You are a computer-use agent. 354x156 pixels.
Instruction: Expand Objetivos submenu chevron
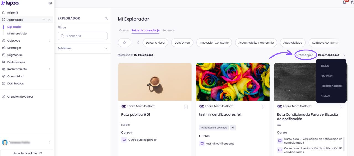coord(49,41)
